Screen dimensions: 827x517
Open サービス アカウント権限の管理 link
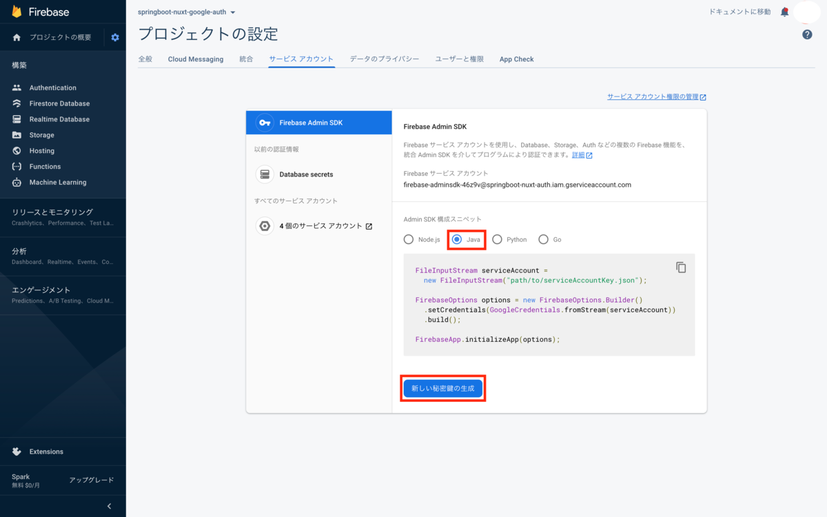pos(656,97)
